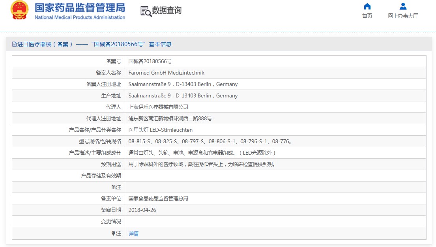This screenshot has width=436, height=247.
Task: Click the 变更情况 row label
Action: 111,221
